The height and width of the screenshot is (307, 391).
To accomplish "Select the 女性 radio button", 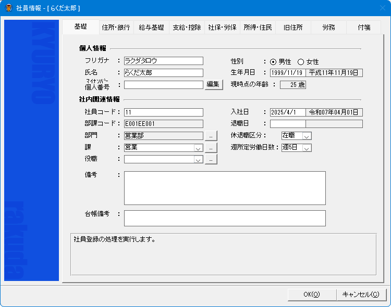I will 301,61.
